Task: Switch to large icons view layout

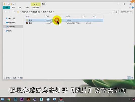Action: click(132, 78)
